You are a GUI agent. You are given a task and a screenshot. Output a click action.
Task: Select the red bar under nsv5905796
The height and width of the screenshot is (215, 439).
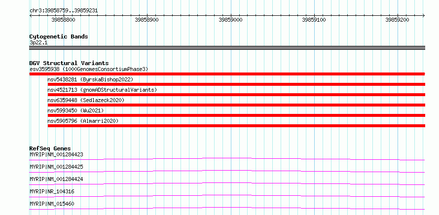(236, 126)
